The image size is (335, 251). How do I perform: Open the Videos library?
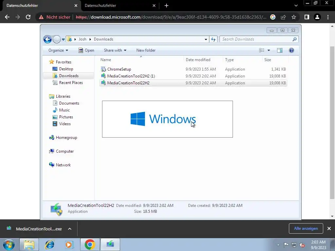[x=65, y=124]
